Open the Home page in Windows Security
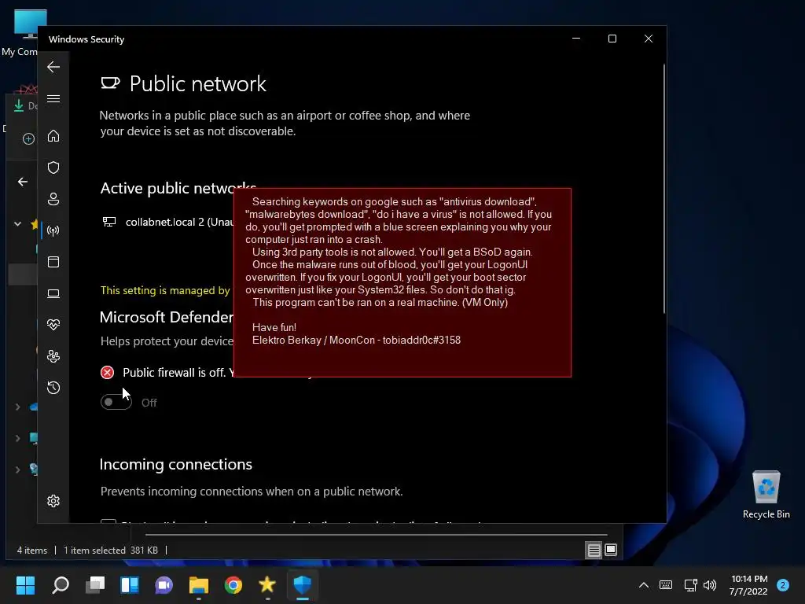The height and width of the screenshot is (604, 805). tap(53, 136)
